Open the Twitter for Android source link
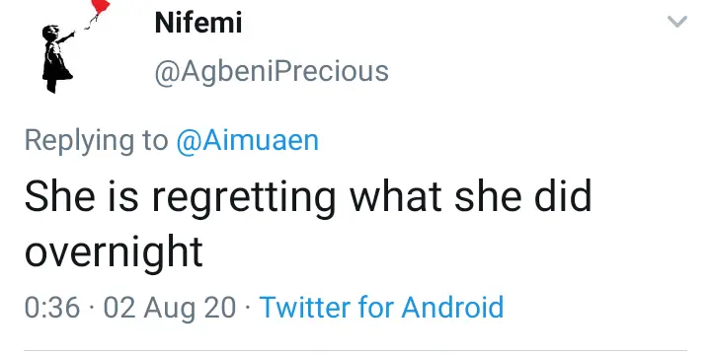Screen dimensions: 711x355 [x=381, y=307]
